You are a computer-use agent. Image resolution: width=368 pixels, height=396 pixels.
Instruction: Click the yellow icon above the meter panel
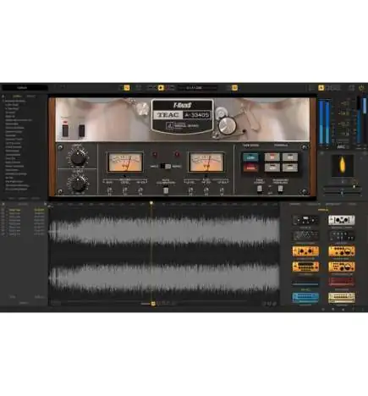point(321,88)
